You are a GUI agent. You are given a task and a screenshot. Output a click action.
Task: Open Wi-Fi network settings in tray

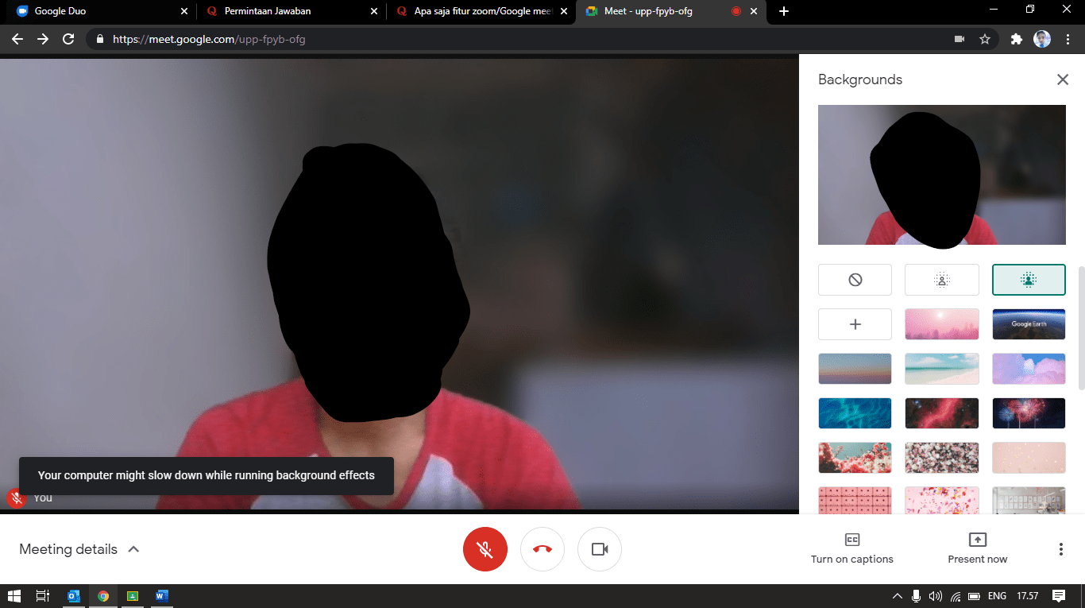[956, 596]
